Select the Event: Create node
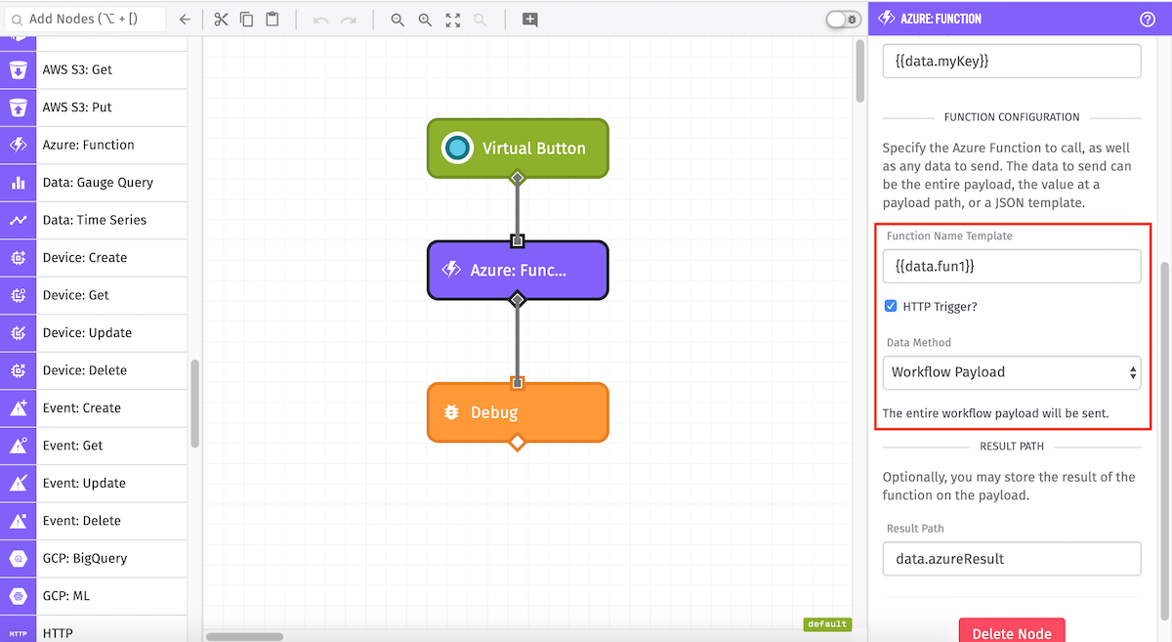The height and width of the screenshot is (642, 1172). pos(94,408)
